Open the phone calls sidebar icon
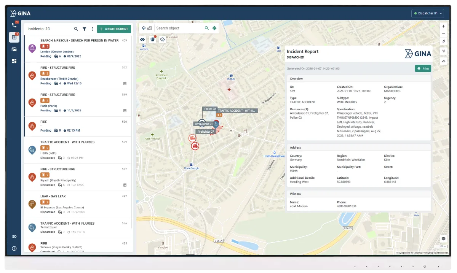The width and height of the screenshot is (457, 273). [x=14, y=25]
